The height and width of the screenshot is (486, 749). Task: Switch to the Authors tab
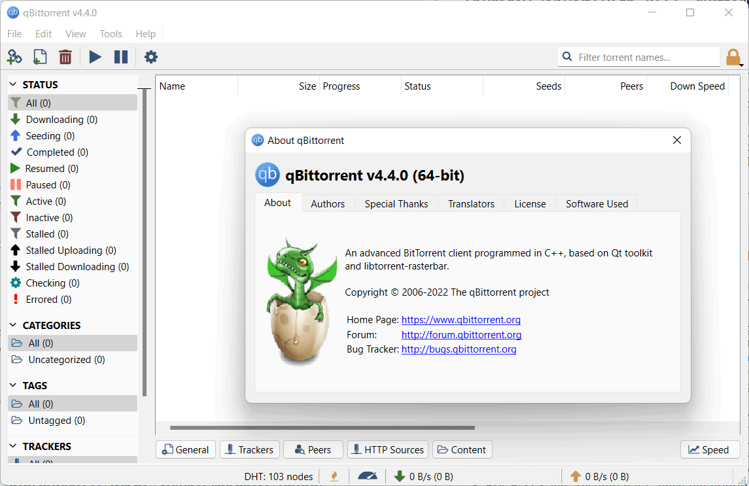(328, 203)
